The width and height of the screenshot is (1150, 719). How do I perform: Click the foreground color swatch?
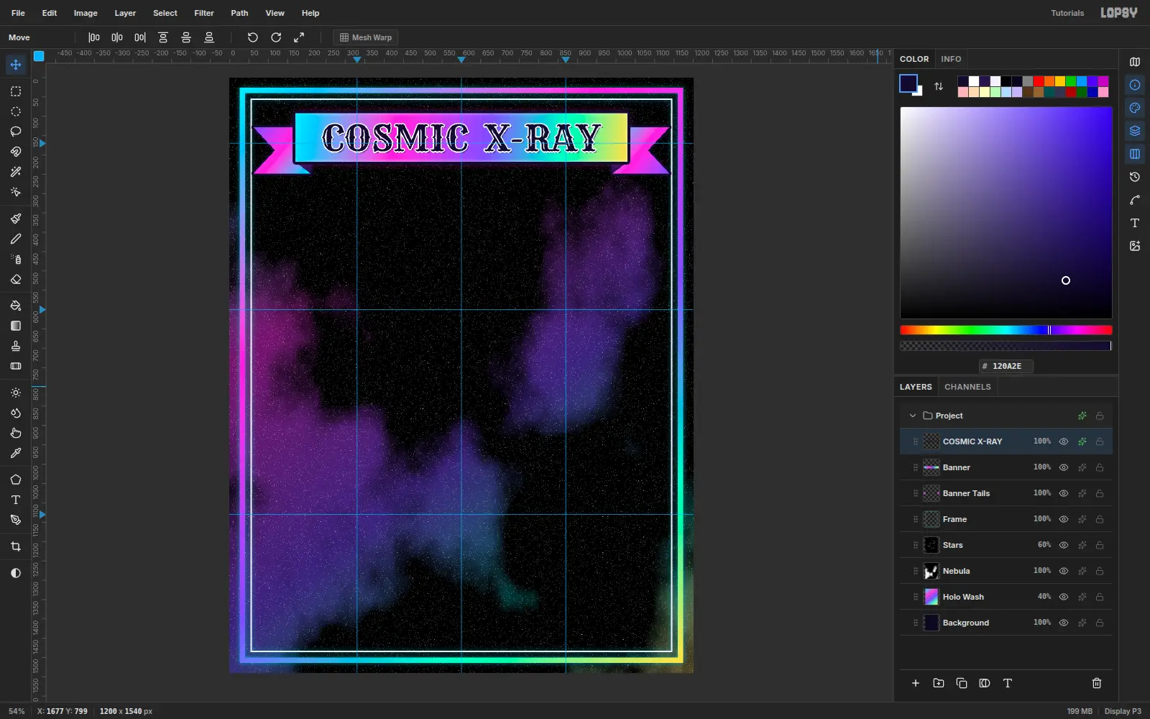pyautogui.click(x=908, y=83)
